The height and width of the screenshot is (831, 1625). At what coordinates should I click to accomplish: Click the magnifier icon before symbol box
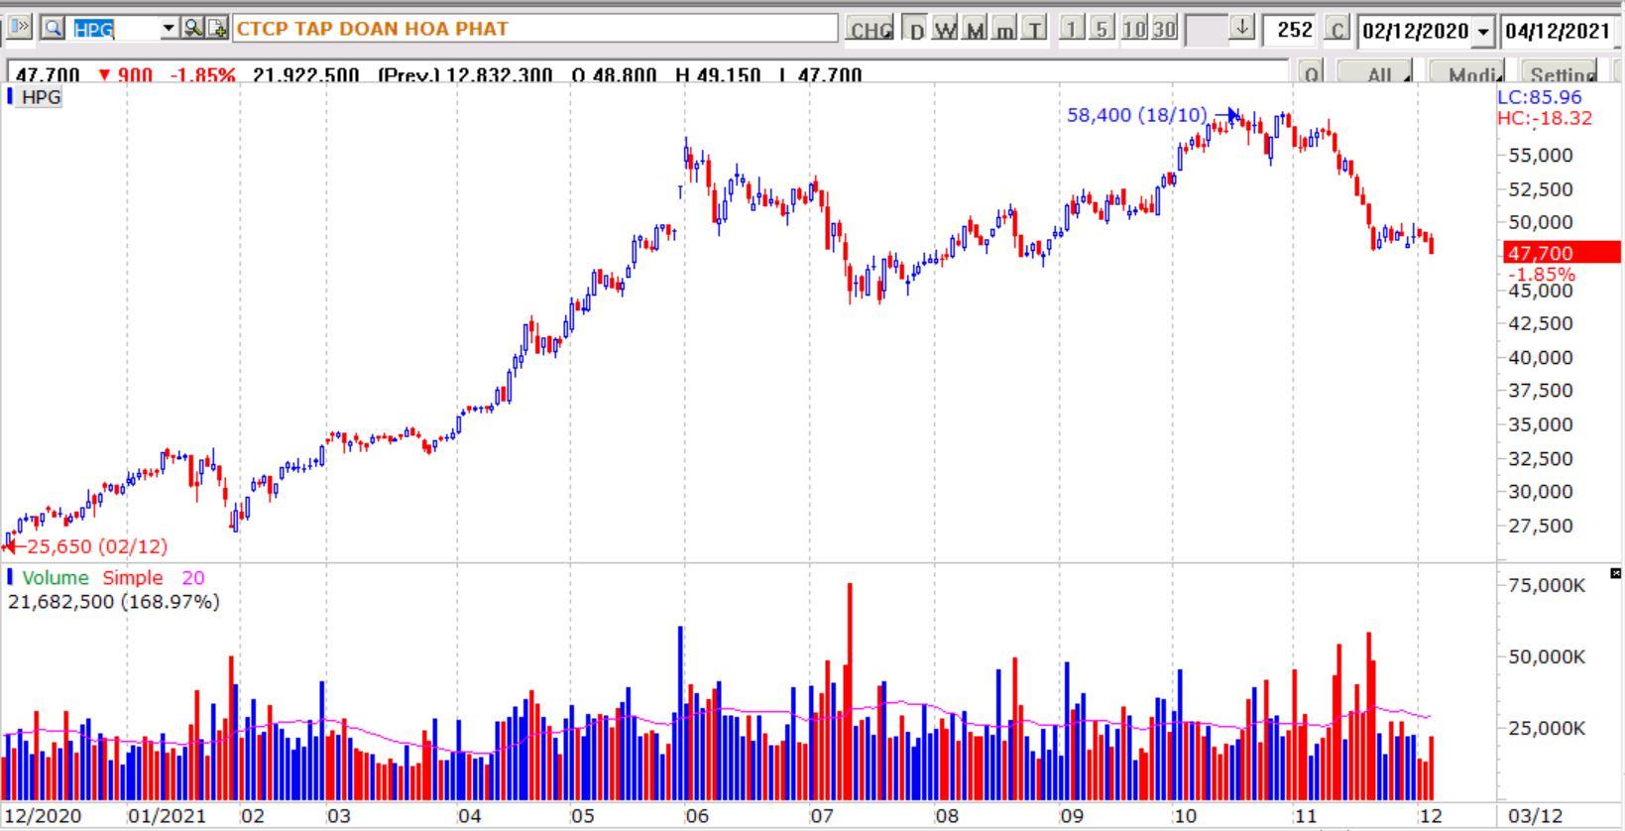point(54,28)
